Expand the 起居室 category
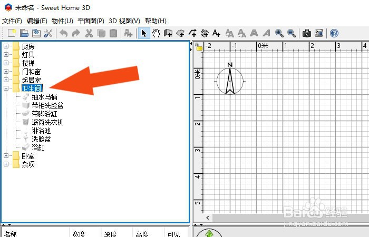This screenshot has height=237, width=369. tap(6, 80)
